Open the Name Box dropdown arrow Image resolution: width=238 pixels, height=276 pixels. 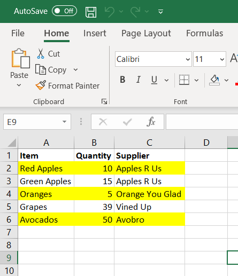click(64, 122)
